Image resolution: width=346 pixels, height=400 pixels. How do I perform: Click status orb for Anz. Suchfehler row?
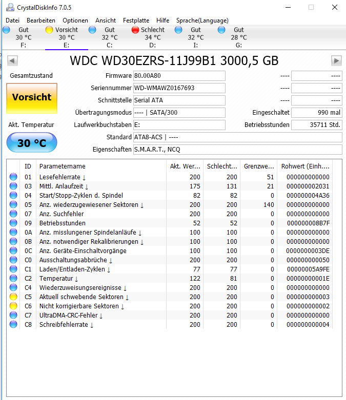click(x=13, y=214)
